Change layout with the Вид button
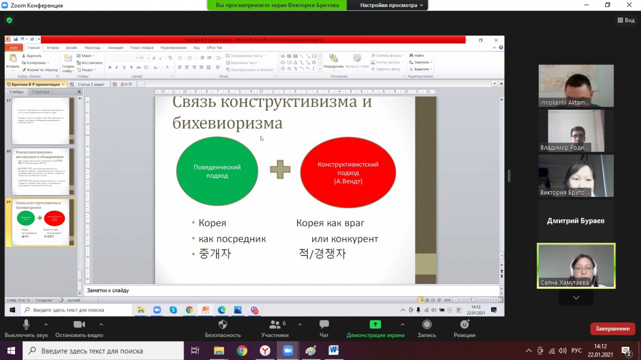Image resolution: width=641 pixels, height=360 pixels. tap(626, 20)
